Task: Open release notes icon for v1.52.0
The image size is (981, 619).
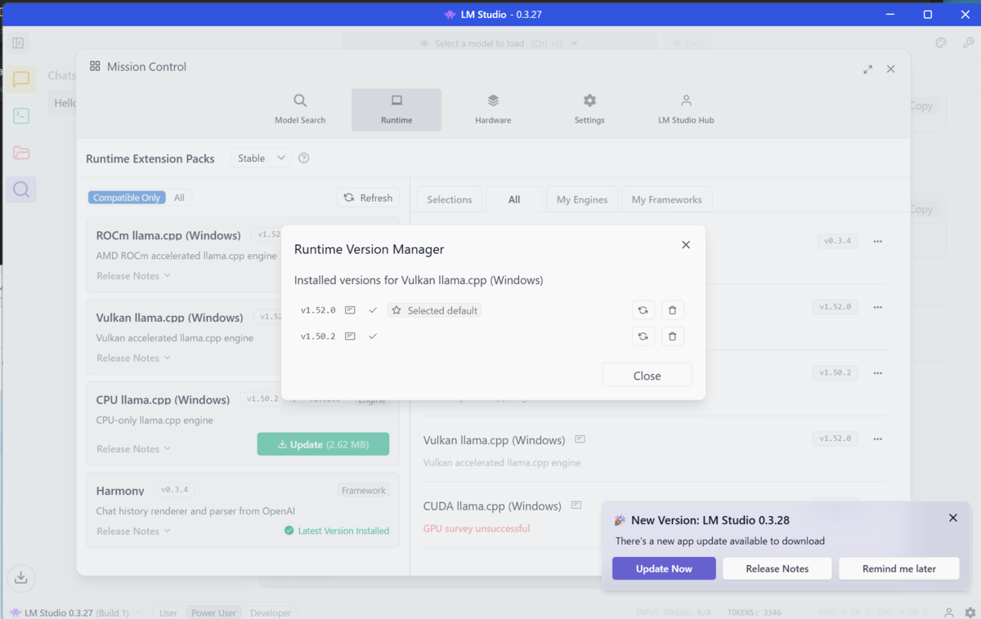Action: (350, 310)
